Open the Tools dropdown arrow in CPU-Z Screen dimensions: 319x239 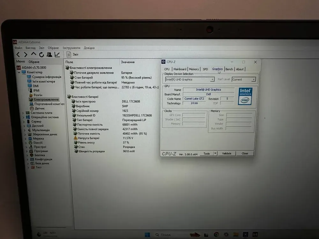(215, 154)
